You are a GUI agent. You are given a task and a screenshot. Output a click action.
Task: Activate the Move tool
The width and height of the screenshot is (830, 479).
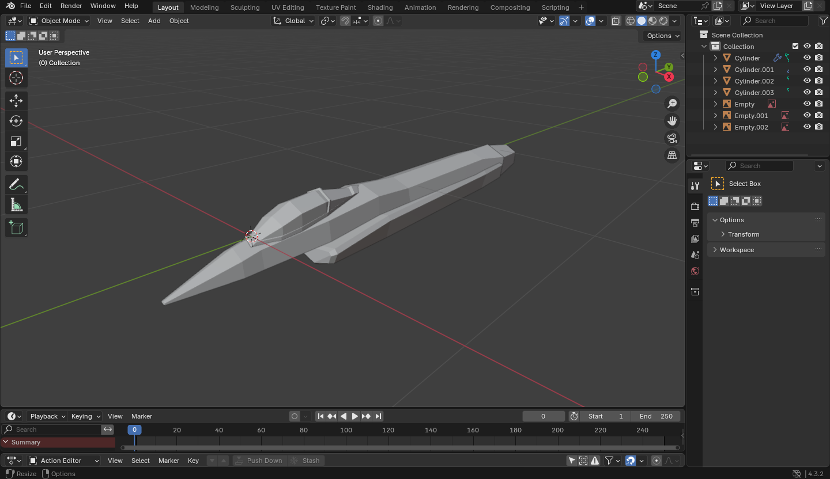pyautogui.click(x=16, y=101)
